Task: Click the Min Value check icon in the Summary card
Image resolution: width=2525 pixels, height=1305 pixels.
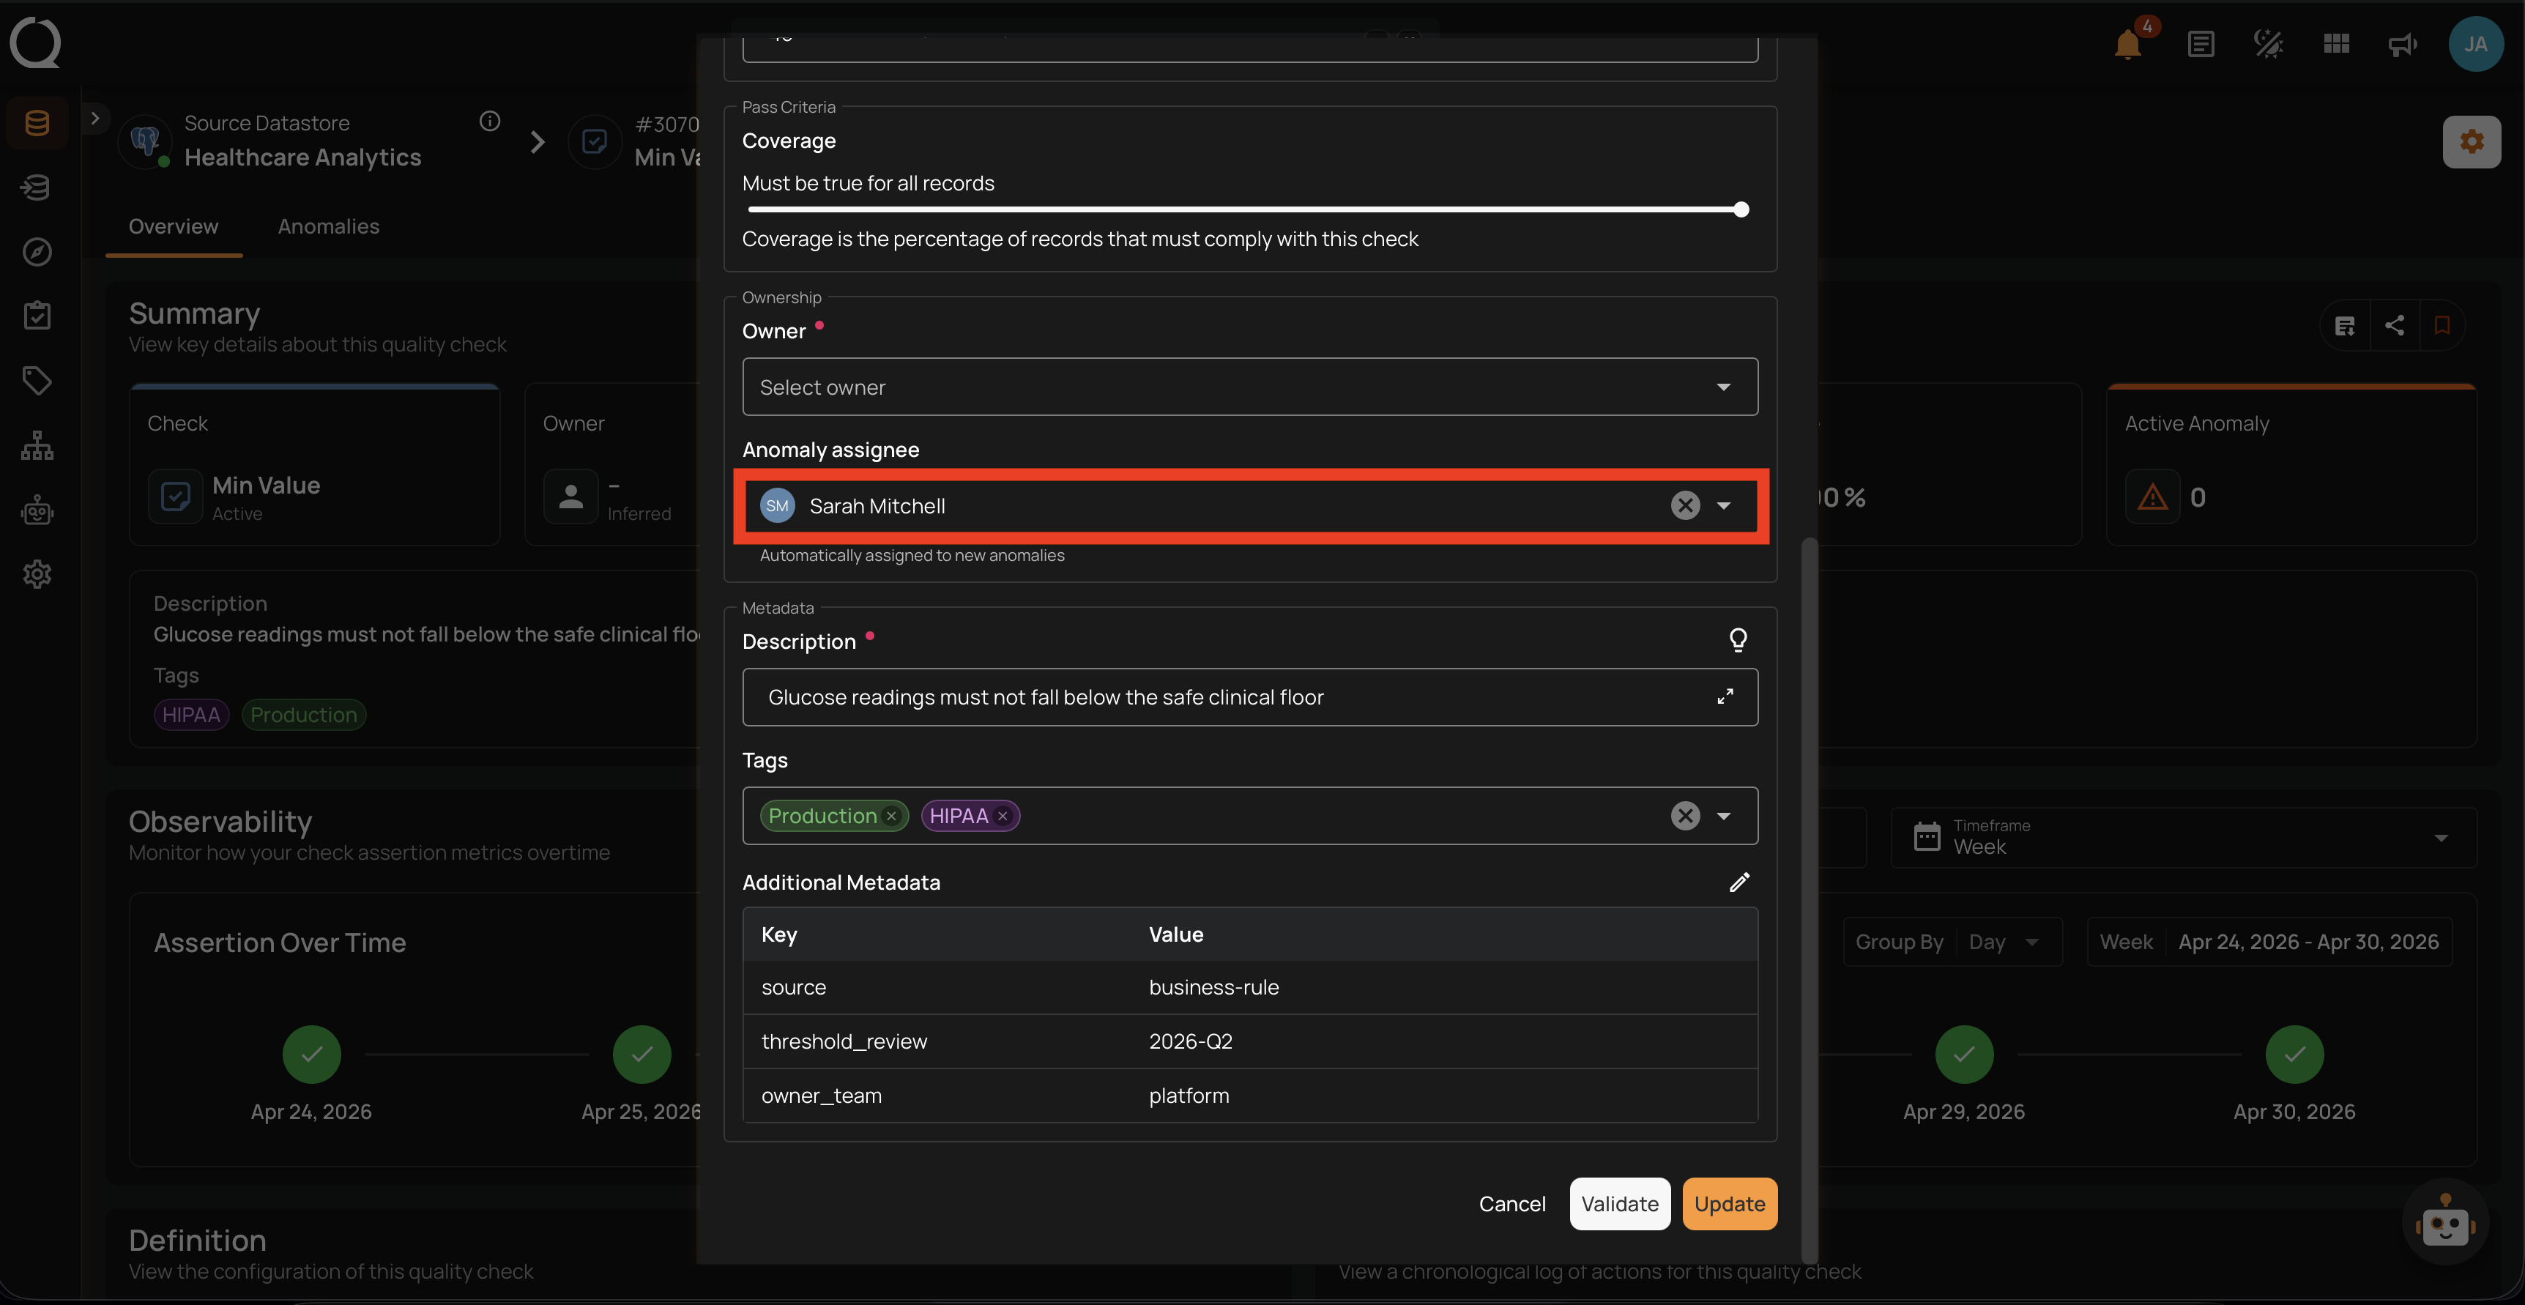Action: [x=176, y=497]
